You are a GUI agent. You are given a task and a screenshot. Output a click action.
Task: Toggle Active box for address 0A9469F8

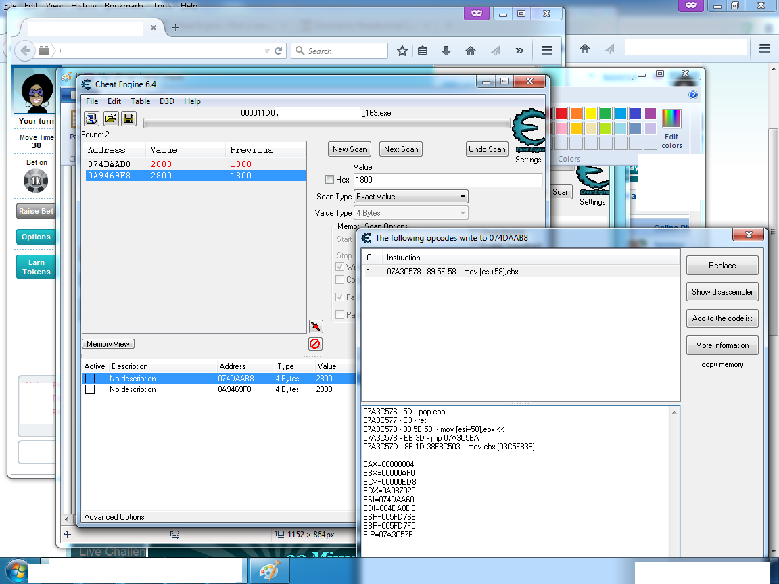point(90,389)
